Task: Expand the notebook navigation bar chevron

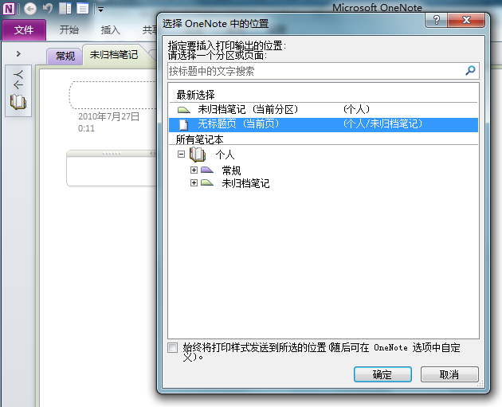Action: (18, 53)
